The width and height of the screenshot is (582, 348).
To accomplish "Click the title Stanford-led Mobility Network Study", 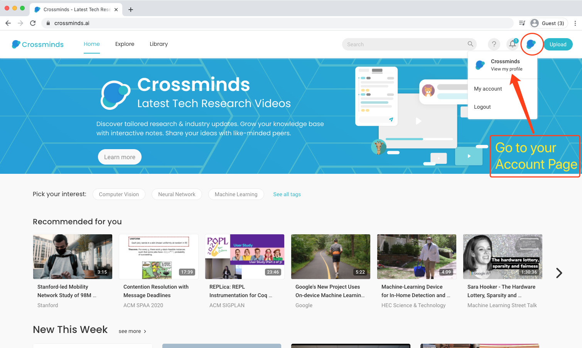I will pos(67,291).
